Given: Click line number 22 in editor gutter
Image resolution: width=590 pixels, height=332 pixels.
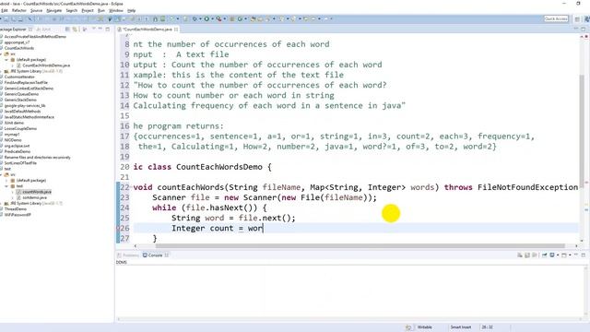Looking at the screenshot, I should pyautogui.click(x=124, y=187).
